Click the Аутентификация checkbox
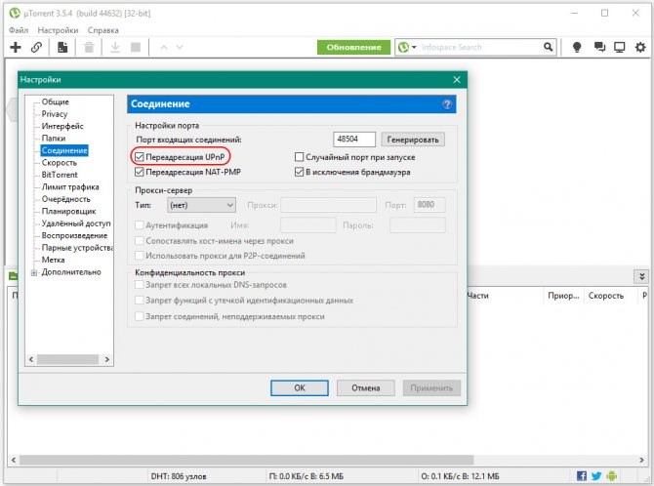Screen dimensions: 654x486 140,225
